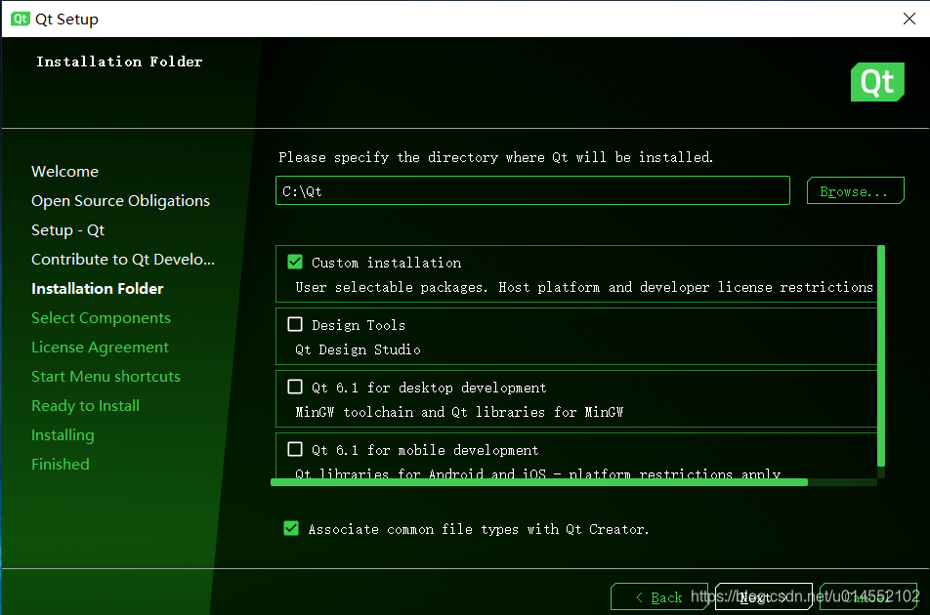Screen dimensions: 930x615
Task: Select the Installing step
Action: click(63, 434)
